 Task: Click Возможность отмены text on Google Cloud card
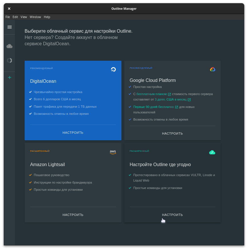(161, 119)
